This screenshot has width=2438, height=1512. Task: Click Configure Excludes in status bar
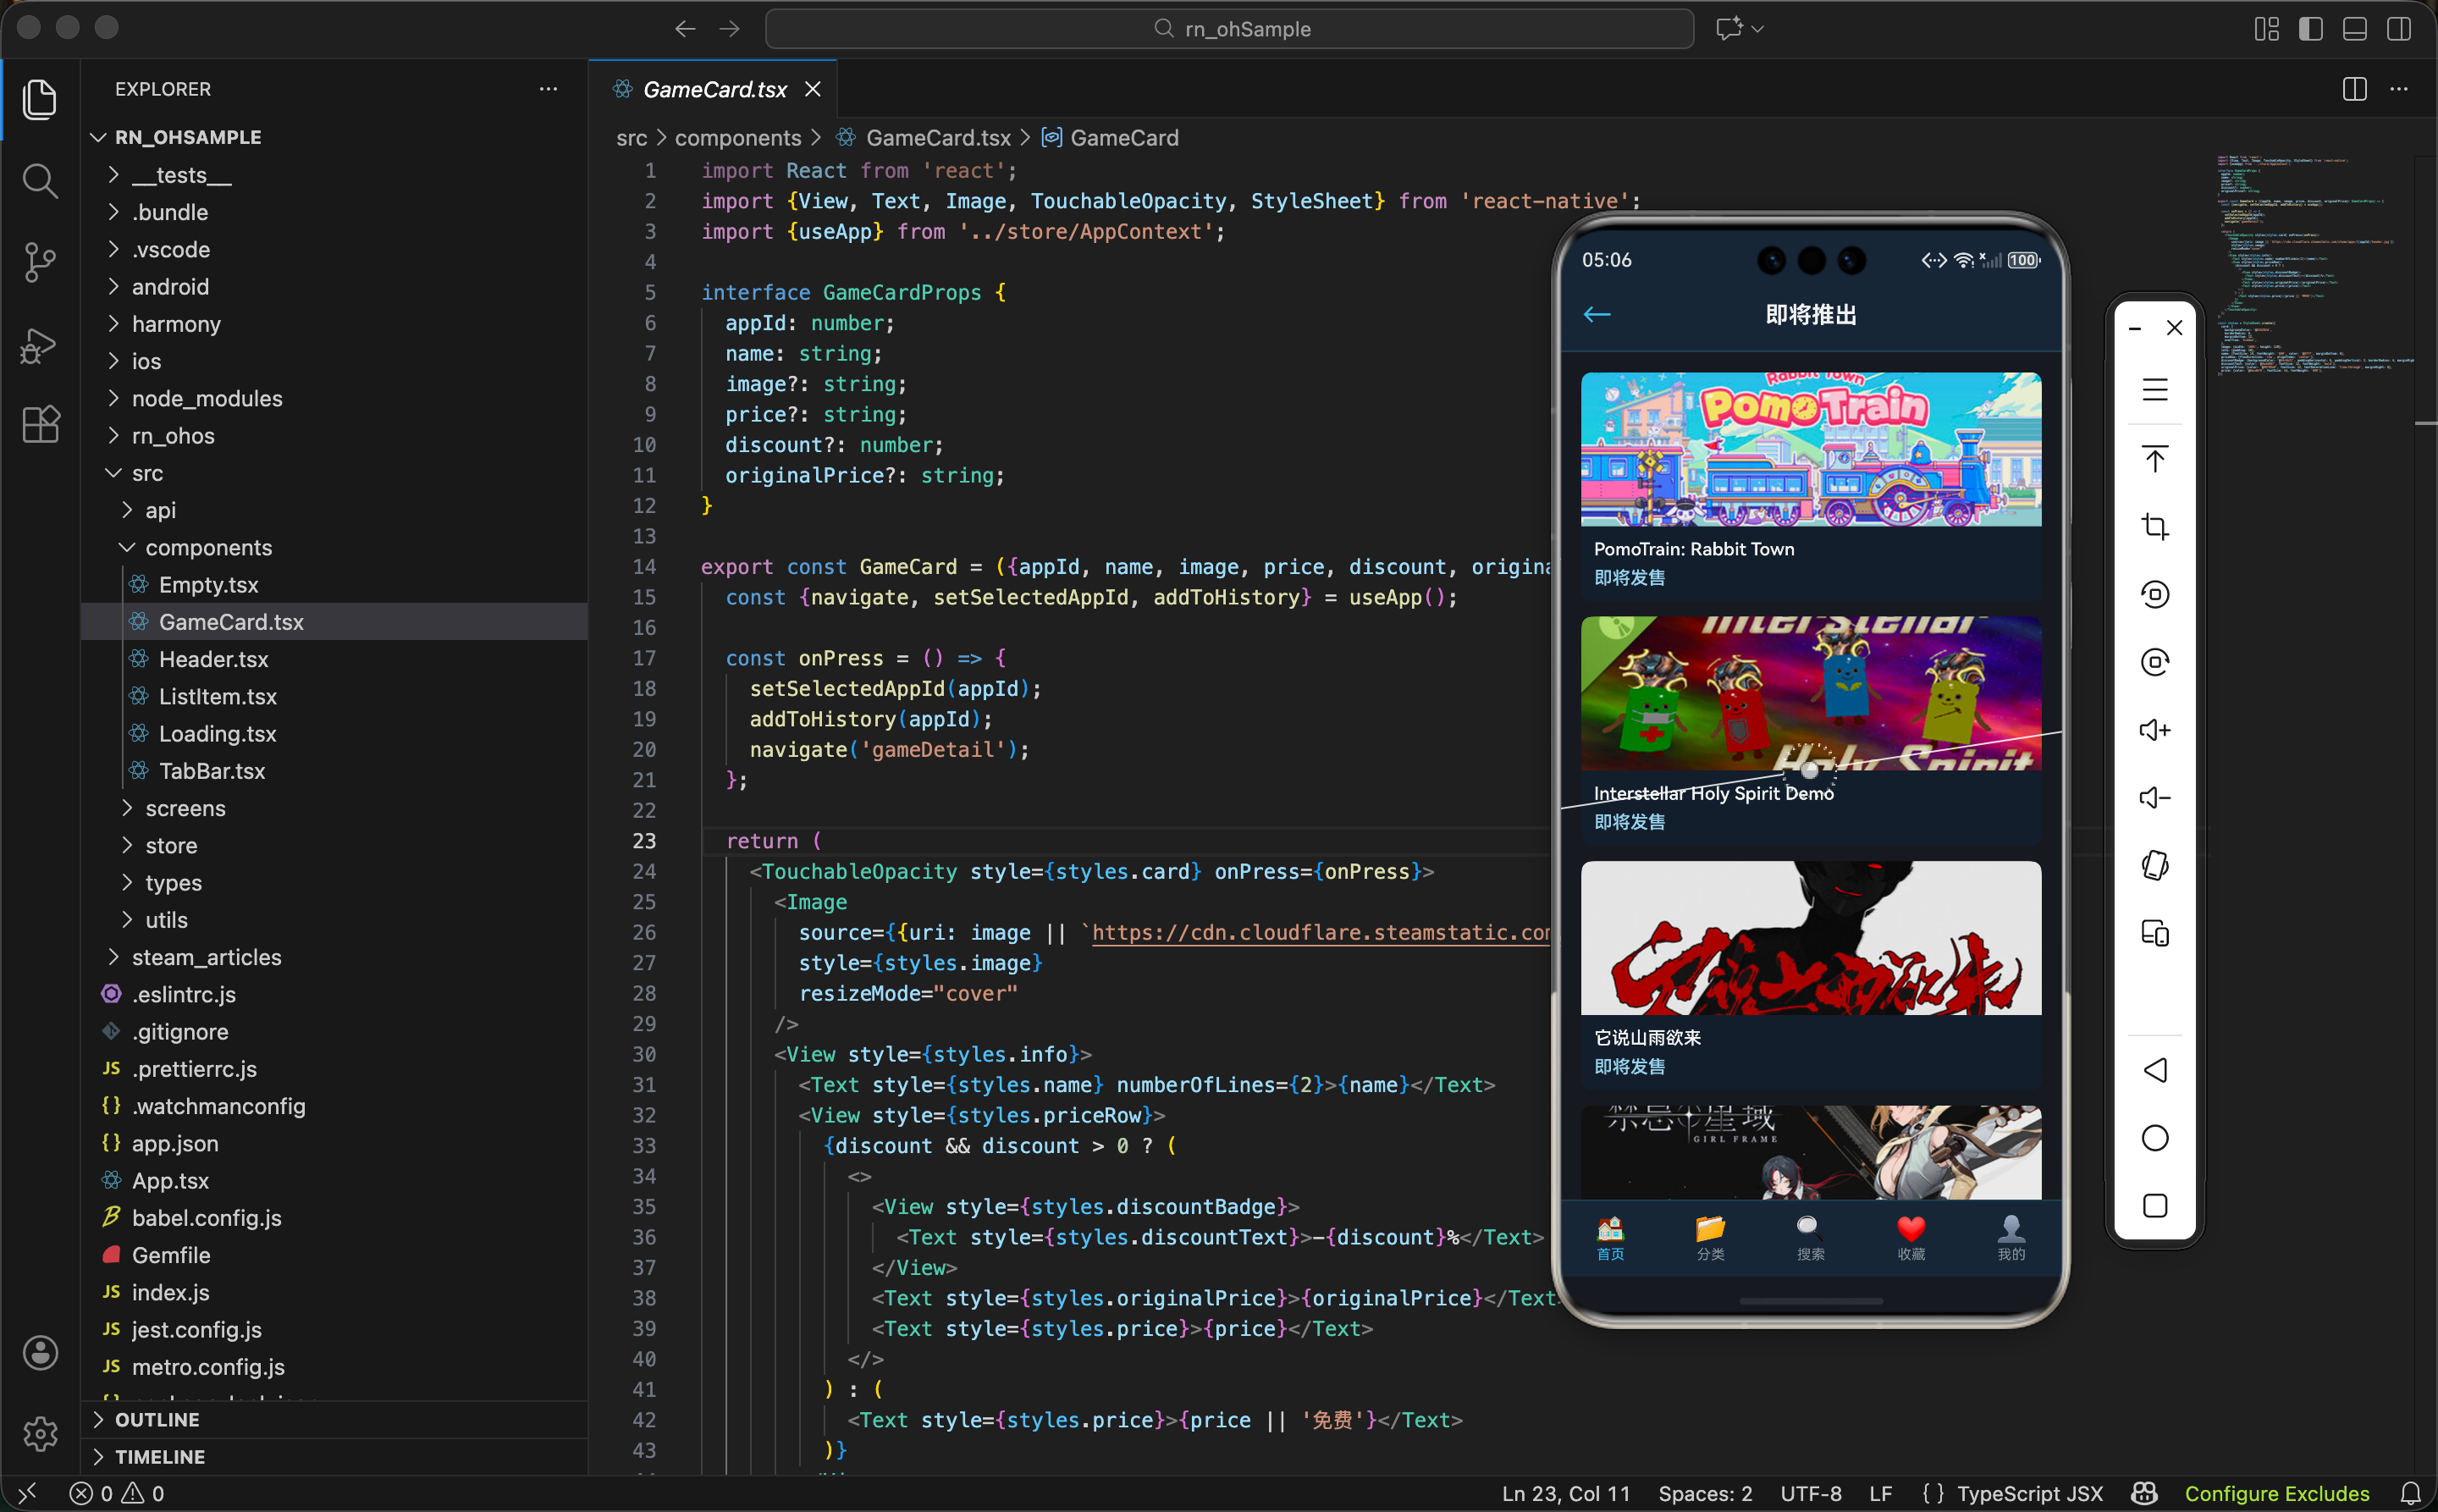pyautogui.click(x=2276, y=1493)
